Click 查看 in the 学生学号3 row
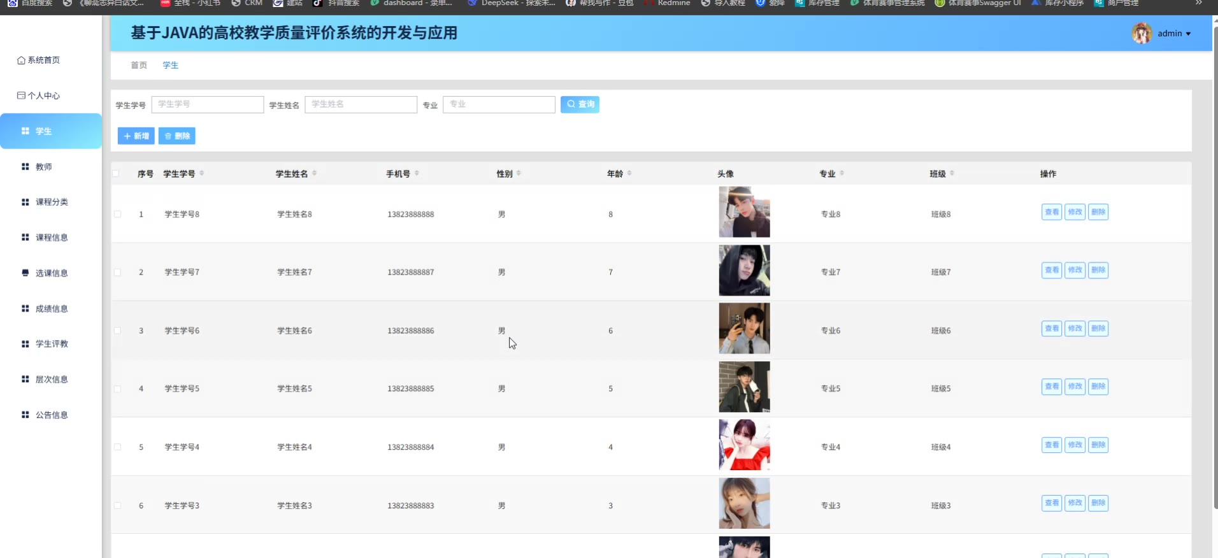 [1052, 503]
